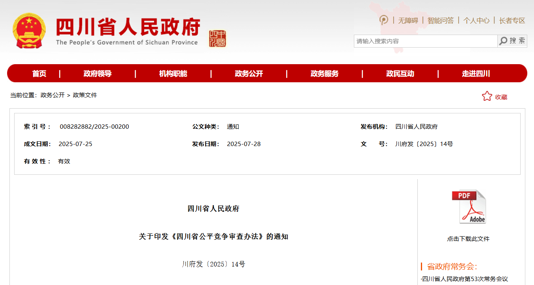Focus the search input field

pos(425,41)
